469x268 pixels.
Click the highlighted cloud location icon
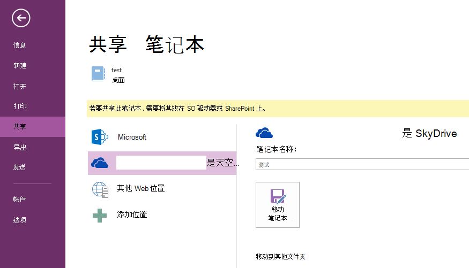point(100,163)
